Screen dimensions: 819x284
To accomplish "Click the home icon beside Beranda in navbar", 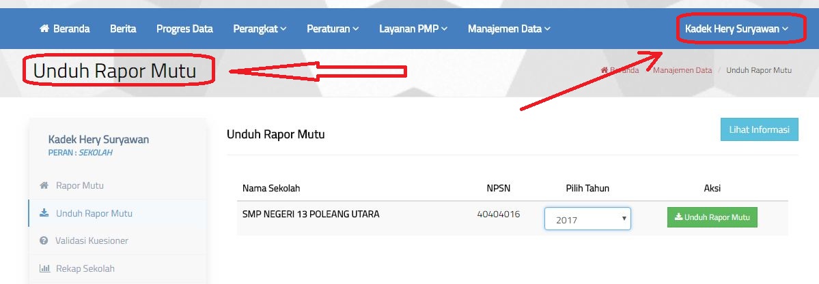I will (44, 29).
